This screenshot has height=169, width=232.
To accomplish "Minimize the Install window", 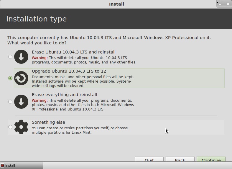I will [x=220, y=4].
